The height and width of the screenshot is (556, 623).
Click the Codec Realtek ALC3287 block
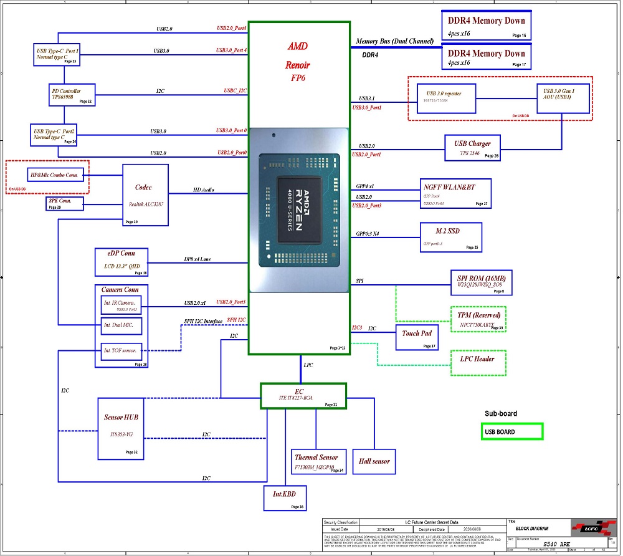coord(146,196)
